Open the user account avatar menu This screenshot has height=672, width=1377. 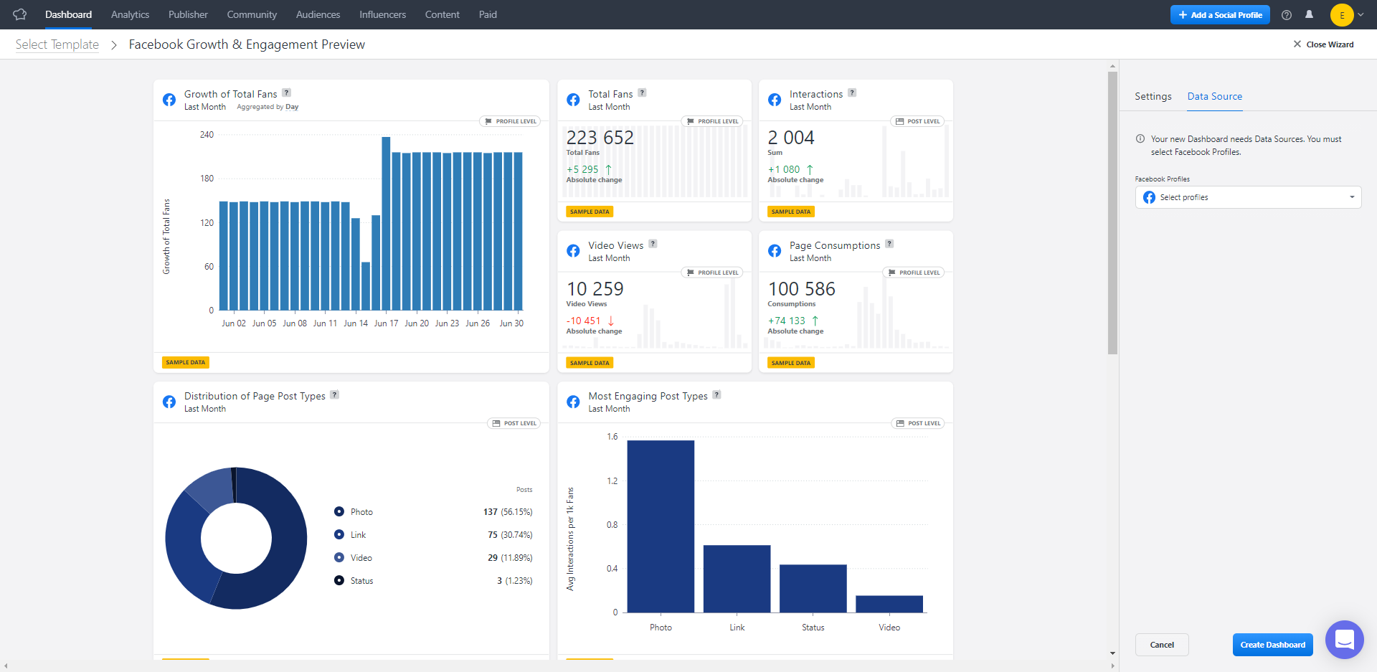click(x=1342, y=15)
